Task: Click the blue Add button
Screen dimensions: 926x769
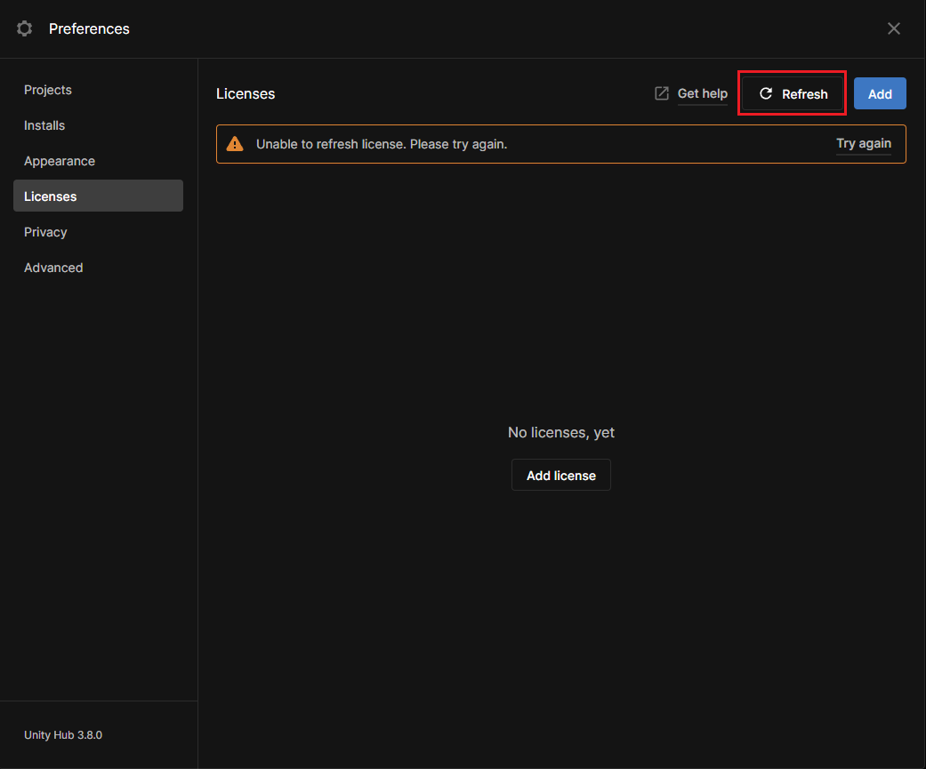Action: (x=880, y=93)
